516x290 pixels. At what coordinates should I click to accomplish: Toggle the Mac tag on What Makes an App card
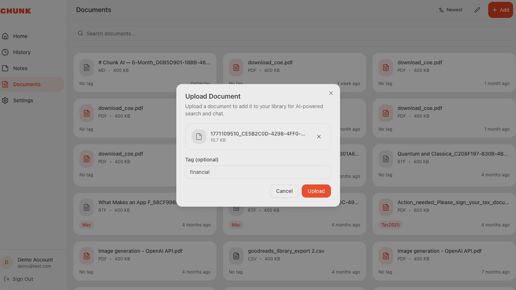(x=86, y=225)
